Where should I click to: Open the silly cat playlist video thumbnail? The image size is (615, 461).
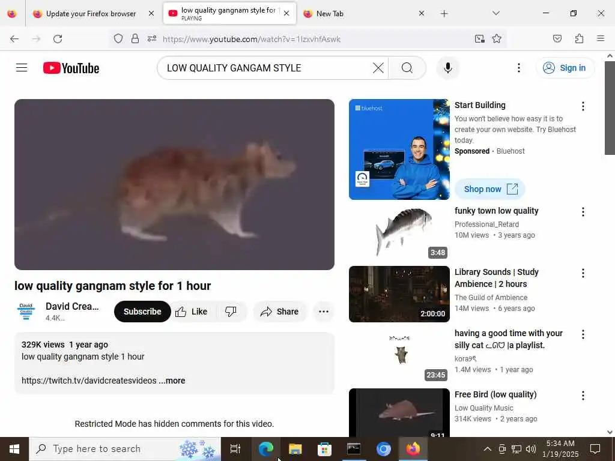point(399,355)
